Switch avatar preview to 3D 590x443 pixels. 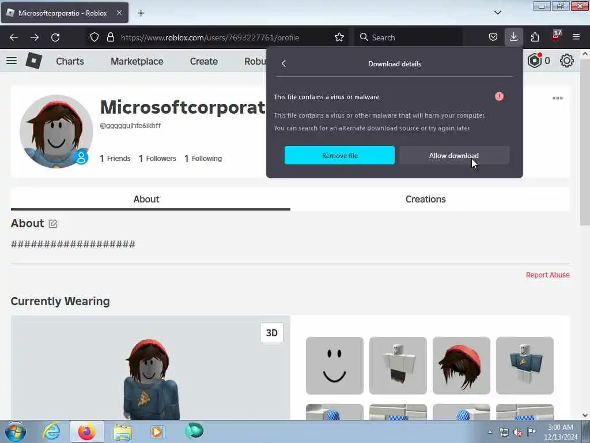point(272,333)
